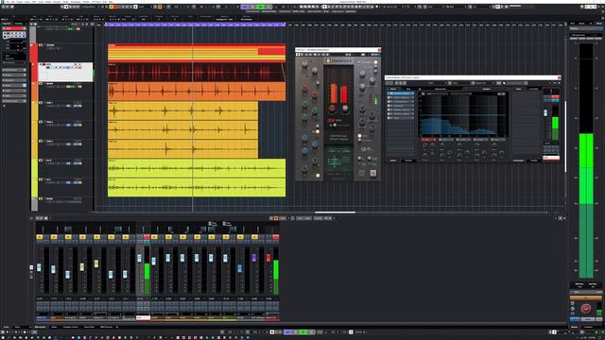605x340 pixels.
Task: Open the Strip tab in Channel Settings window
Action: coord(408,89)
